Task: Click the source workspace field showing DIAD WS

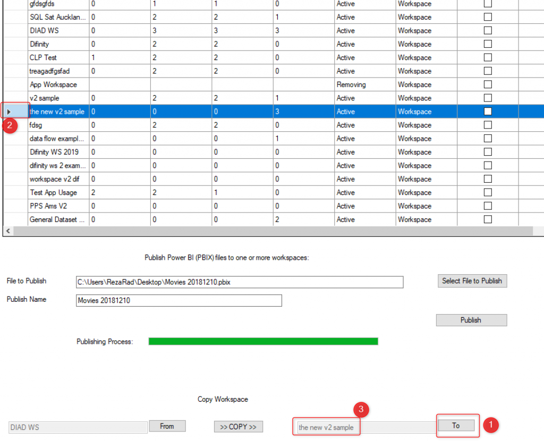Action: (78, 427)
